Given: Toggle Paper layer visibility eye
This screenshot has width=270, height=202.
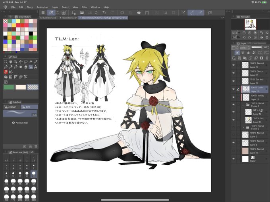Looking at the screenshot, I should (233, 159).
